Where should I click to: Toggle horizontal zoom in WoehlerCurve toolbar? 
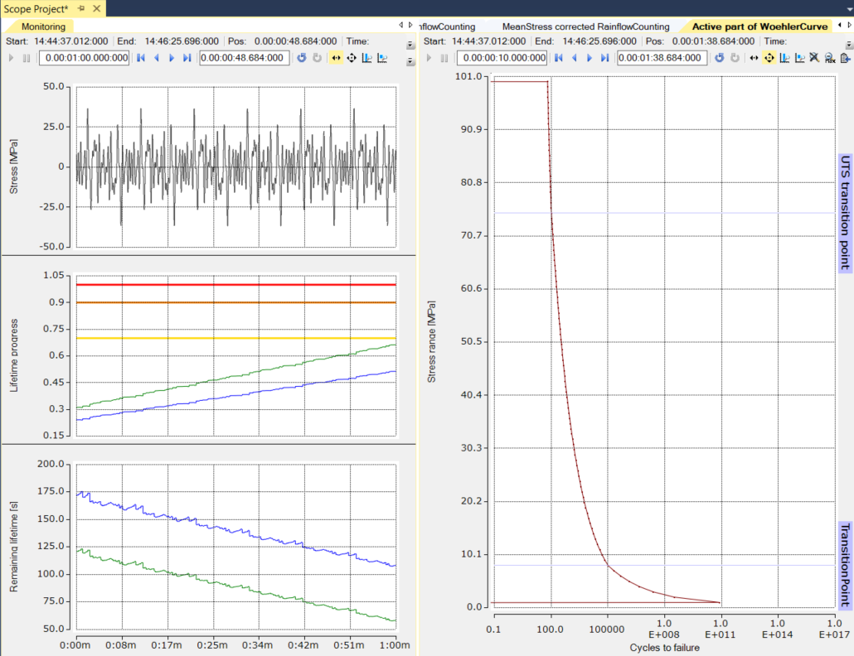[x=754, y=58]
